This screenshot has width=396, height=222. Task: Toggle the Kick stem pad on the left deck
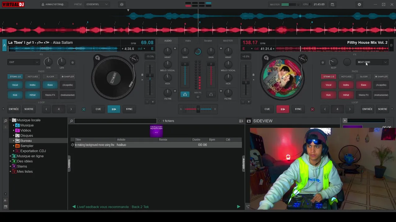[x=15, y=95]
